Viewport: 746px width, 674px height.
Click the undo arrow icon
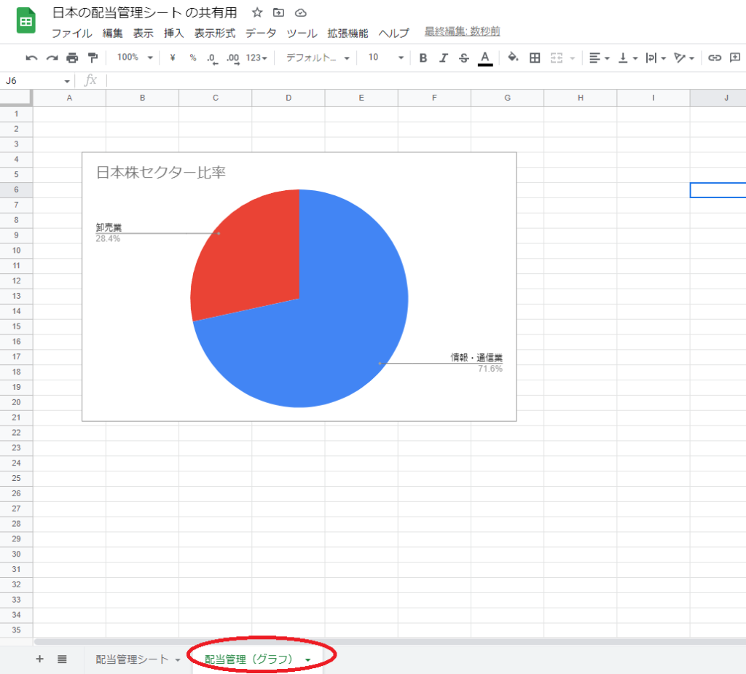tap(31, 58)
